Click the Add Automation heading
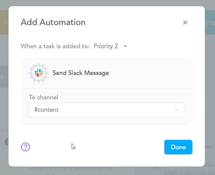Screen dimensions: 215x175 pos(53,22)
